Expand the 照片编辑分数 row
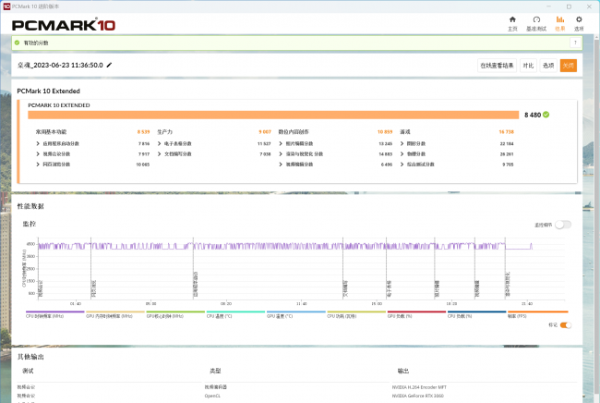The image size is (600, 403). coord(281,143)
